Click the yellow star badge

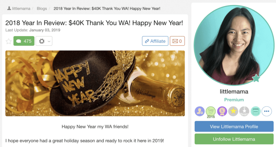coord(233,111)
